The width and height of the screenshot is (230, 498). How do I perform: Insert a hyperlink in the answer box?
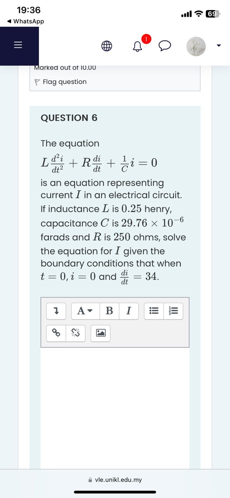point(56,333)
